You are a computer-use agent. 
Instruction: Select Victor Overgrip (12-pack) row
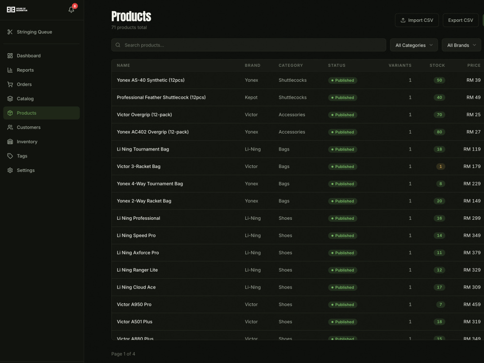[298, 115]
